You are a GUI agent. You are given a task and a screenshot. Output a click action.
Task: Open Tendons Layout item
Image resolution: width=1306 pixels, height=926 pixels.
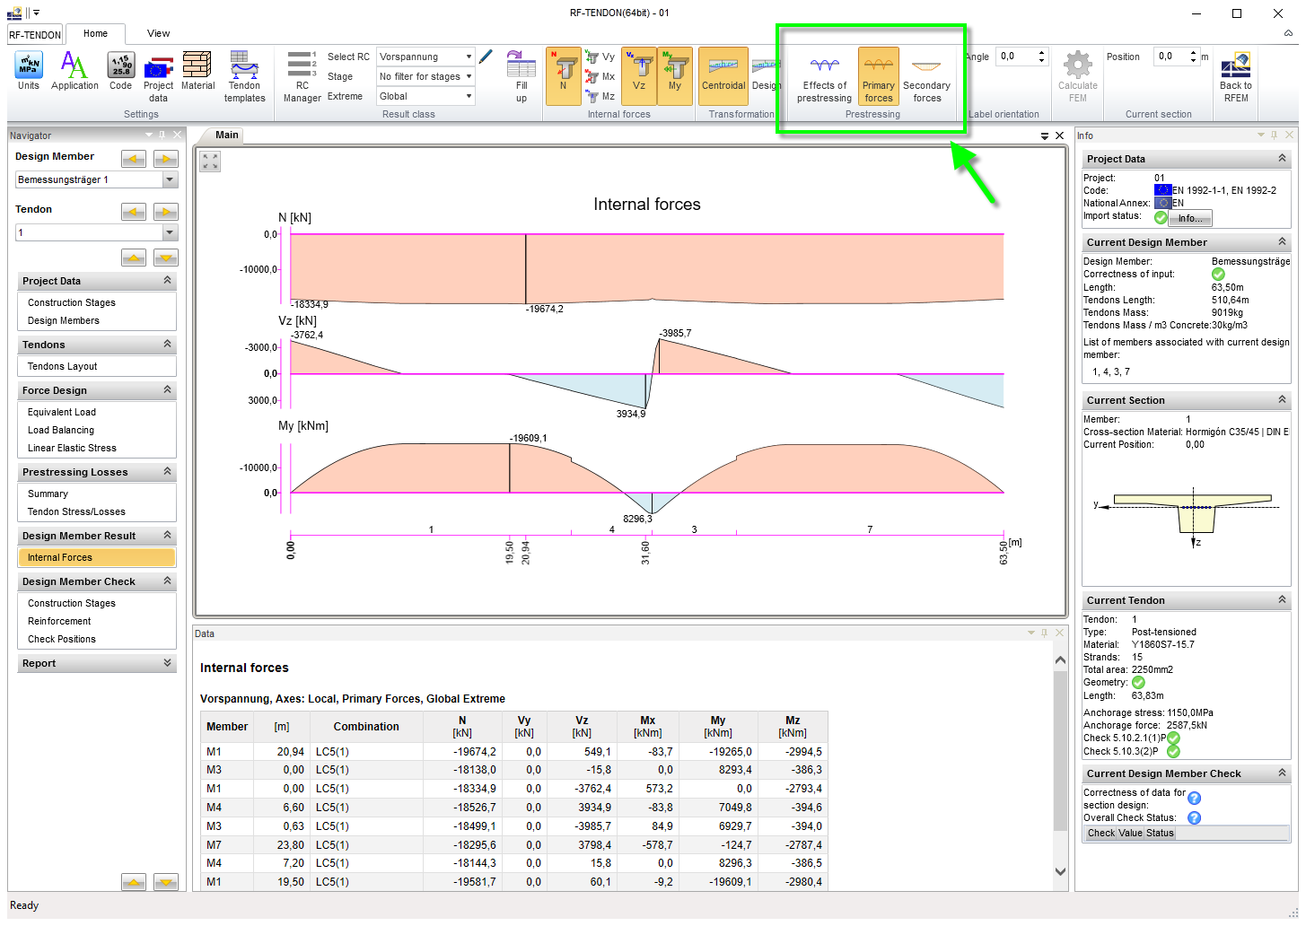[x=63, y=366]
